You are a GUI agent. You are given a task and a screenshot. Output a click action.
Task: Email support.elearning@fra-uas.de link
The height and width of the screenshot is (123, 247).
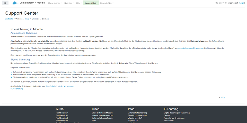click(190, 48)
